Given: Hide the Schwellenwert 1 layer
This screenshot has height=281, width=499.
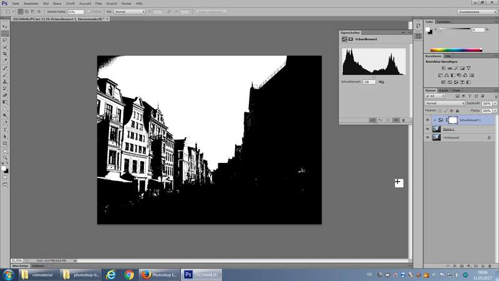Looking at the screenshot, I should point(427,120).
